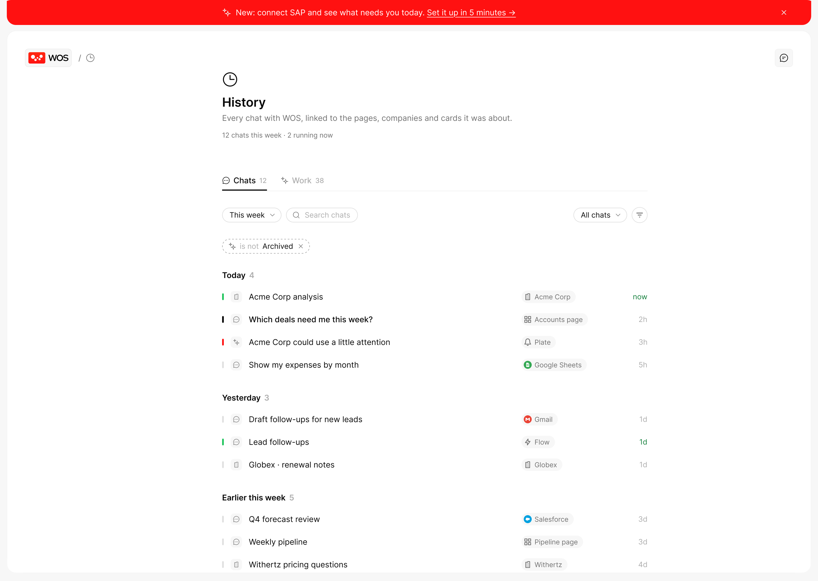Image resolution: width=818 pixels, height=581 pixels.
Task: Click the is not Archived filter chip
Action: tap(266, 247)
